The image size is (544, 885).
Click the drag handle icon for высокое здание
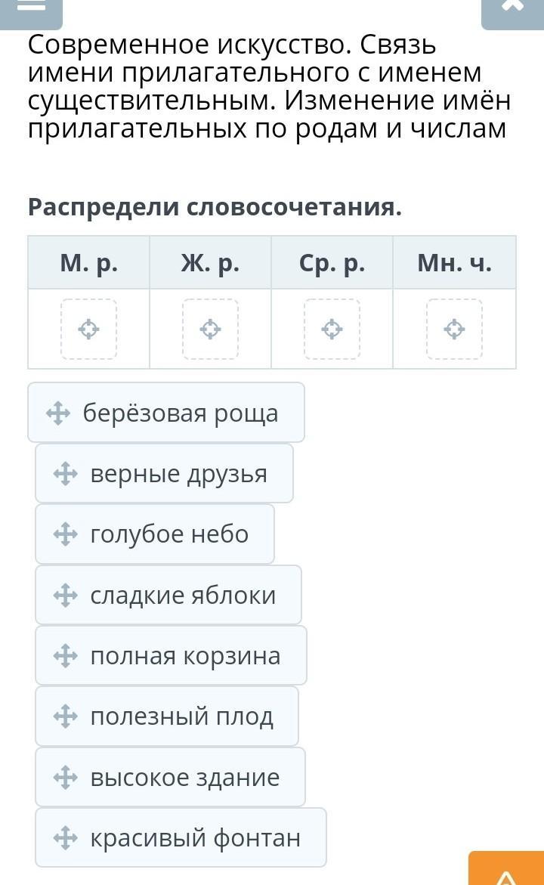click(66, 777)
